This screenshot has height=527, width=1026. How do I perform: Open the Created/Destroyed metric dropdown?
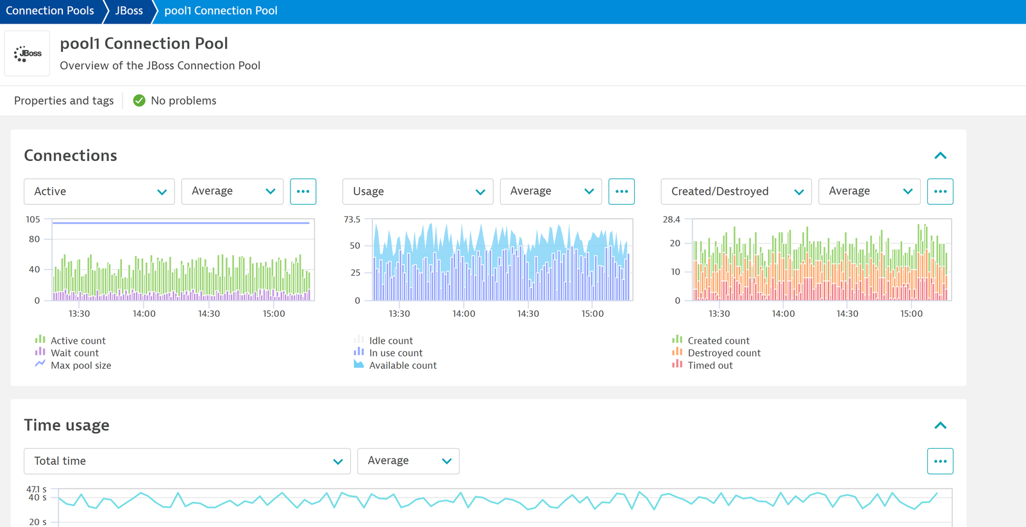(736, 192)
